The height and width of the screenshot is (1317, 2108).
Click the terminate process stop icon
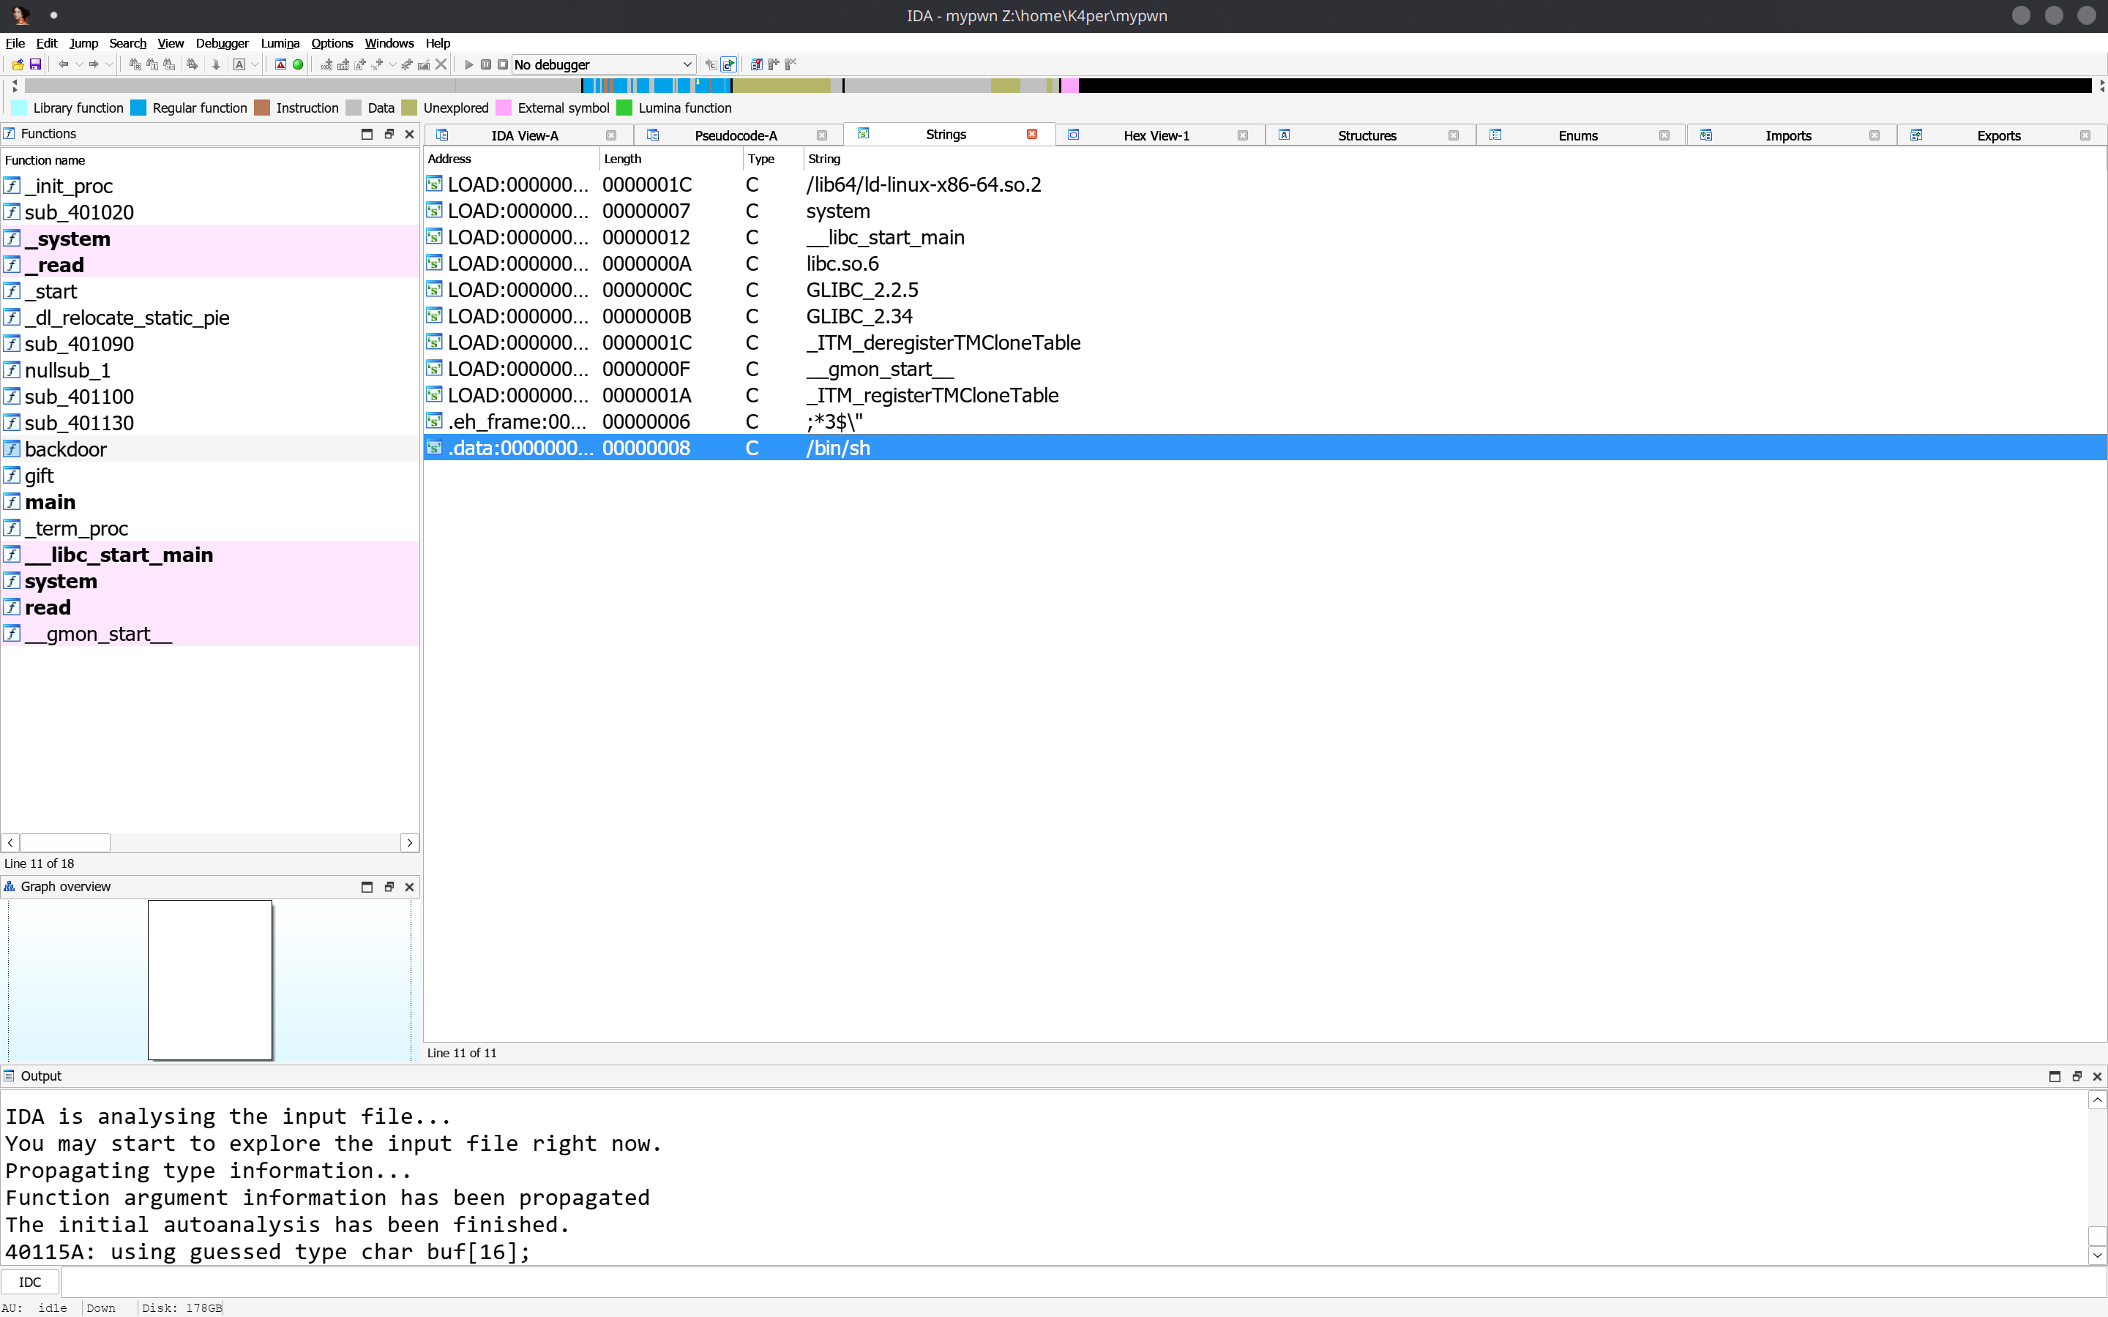pos(503,64)
